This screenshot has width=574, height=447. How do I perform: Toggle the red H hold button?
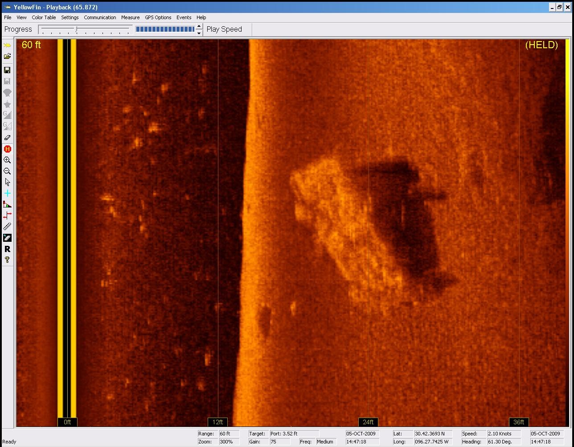pos(7,149)
